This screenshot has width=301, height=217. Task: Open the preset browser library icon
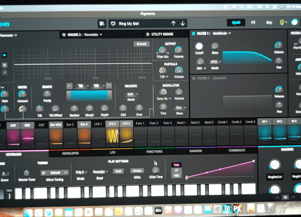pos(102,24)
